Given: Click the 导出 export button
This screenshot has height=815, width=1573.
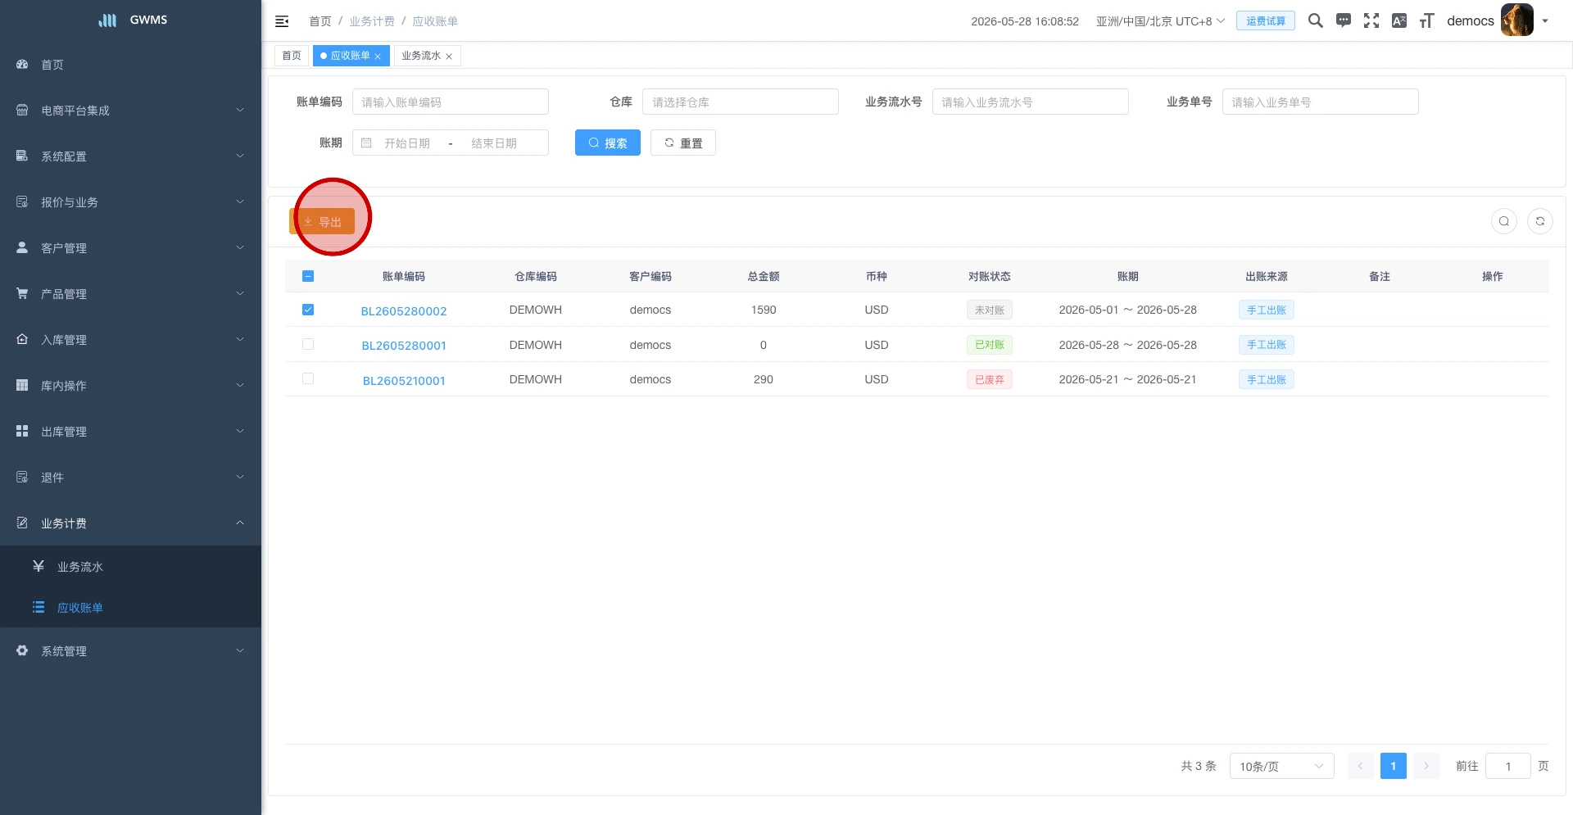Looking at the screenshot, I should tap(322, 221).
